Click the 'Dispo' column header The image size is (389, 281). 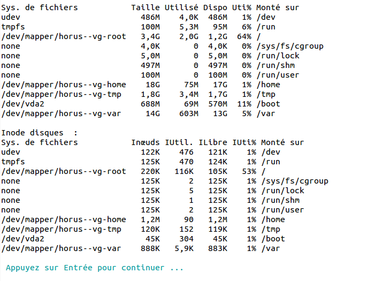tap(215, 7)
